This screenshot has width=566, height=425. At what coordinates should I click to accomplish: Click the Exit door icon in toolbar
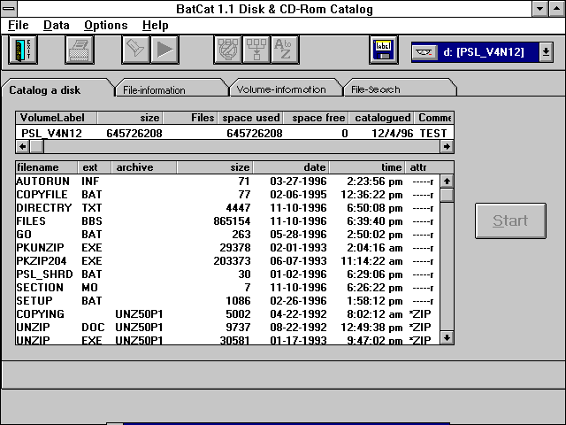click(23, 50)
